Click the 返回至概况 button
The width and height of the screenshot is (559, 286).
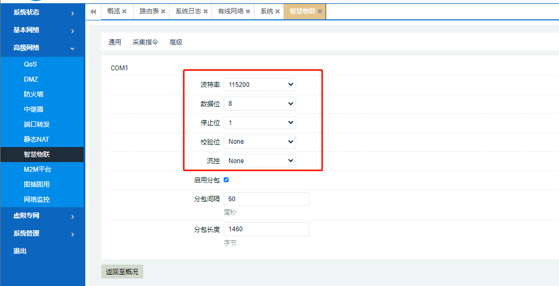click(x=122, y=272)
